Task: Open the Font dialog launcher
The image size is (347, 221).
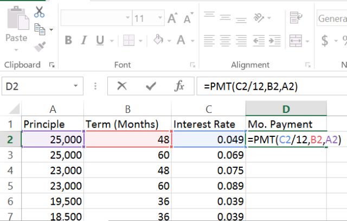Action: 193,65
